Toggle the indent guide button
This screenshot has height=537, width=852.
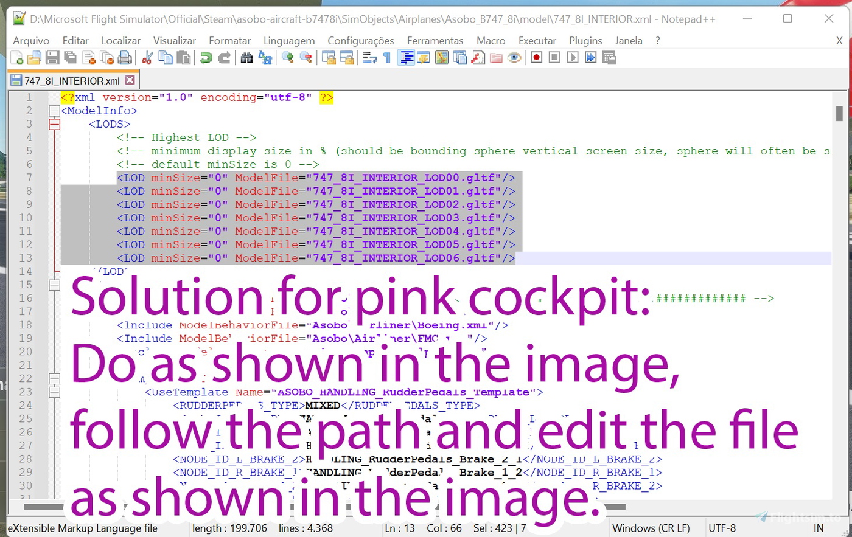(x=406, y=58)
